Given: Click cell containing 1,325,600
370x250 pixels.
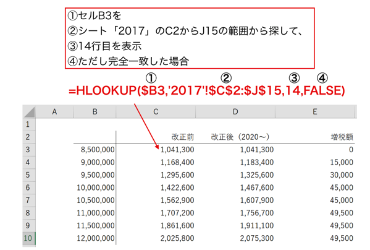Looking at the screenshot, I should pos(235,175).
